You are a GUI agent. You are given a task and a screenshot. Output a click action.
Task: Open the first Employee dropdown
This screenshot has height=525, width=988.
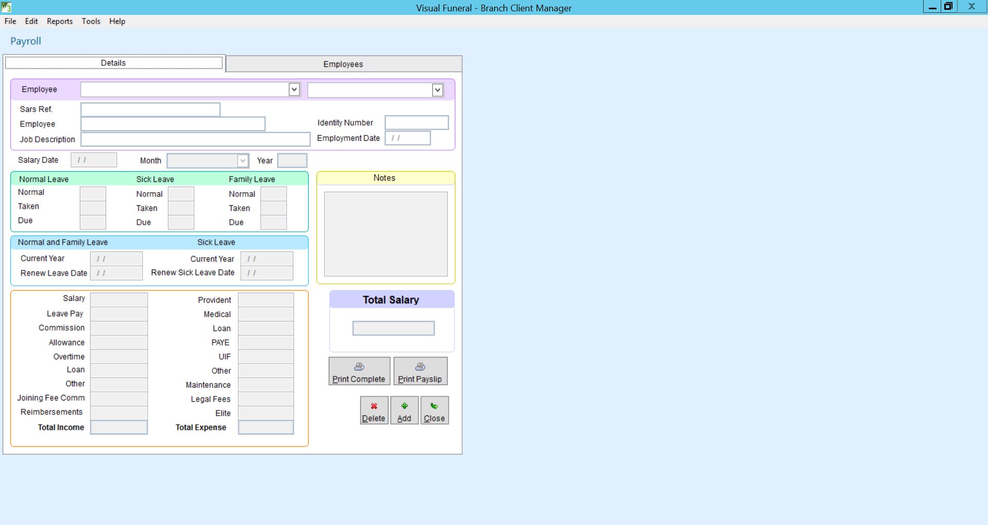[x=293, y=89]
